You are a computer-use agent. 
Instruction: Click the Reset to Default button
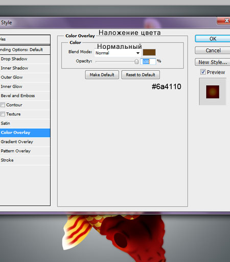141,75
